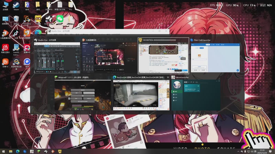Screen dimensions: 275x154
Task: Launch the Studio One desktop shortcut
Action: click(x=49, y=20)
